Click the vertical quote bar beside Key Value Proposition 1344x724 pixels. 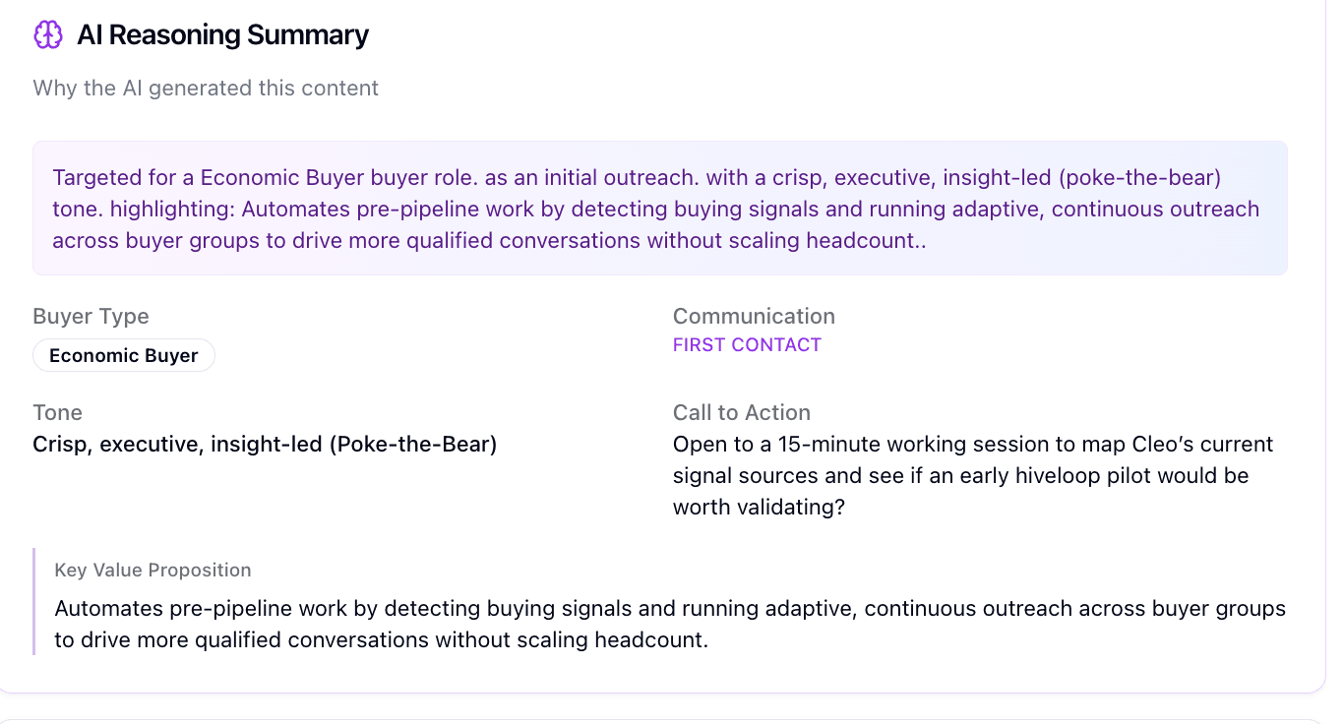(34, 601)
